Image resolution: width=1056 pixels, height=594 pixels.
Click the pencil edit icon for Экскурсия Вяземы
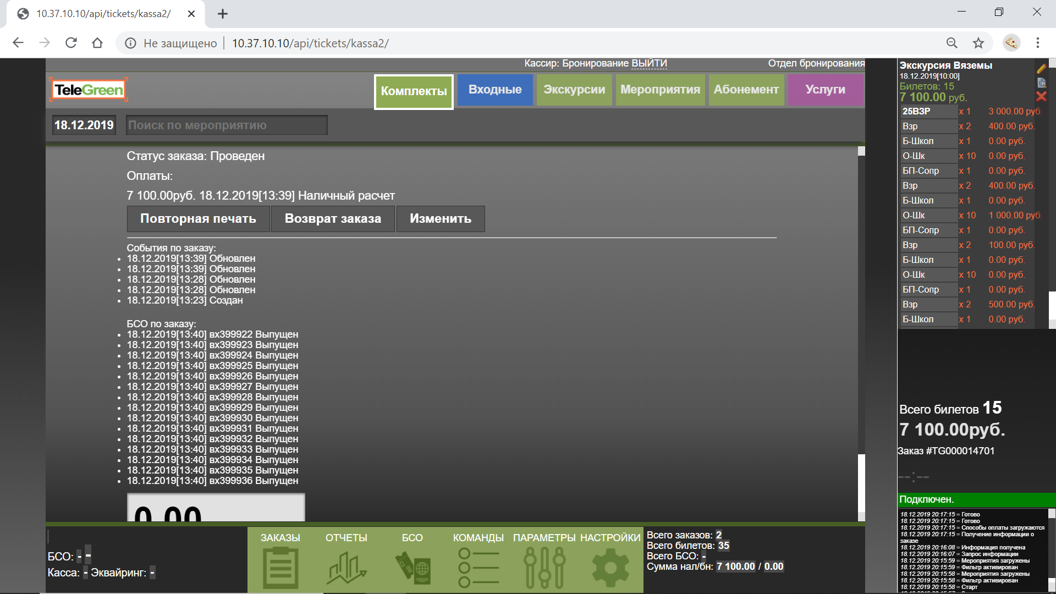(x=1041, y=69)
